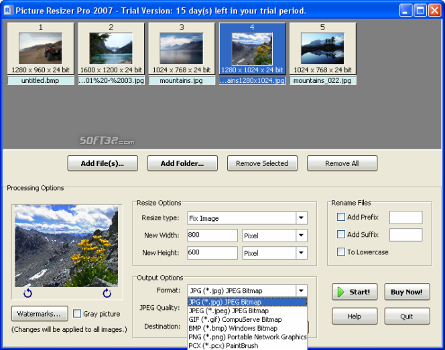Rotate preview clockwise
Viewport: 445px width, 350px height.
click(x=107, y=293)
